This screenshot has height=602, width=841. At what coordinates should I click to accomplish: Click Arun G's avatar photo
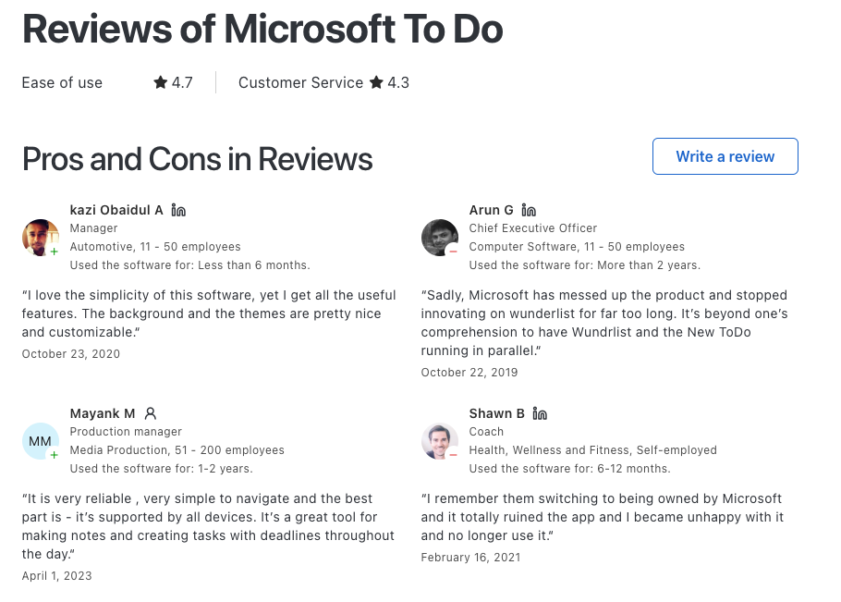pyautogui.click(x=440, y=238)
